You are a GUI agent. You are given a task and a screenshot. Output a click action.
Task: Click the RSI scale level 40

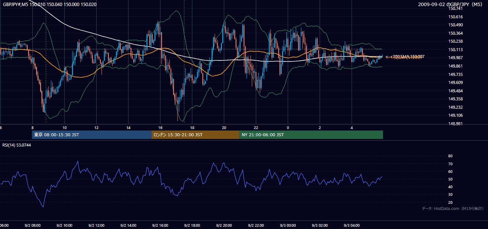point(450,187)
